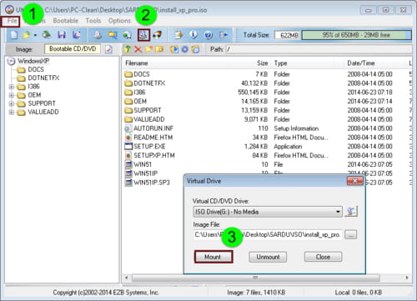
Task: Expand the OEM tree folder
Action: [x=12, y=95]
